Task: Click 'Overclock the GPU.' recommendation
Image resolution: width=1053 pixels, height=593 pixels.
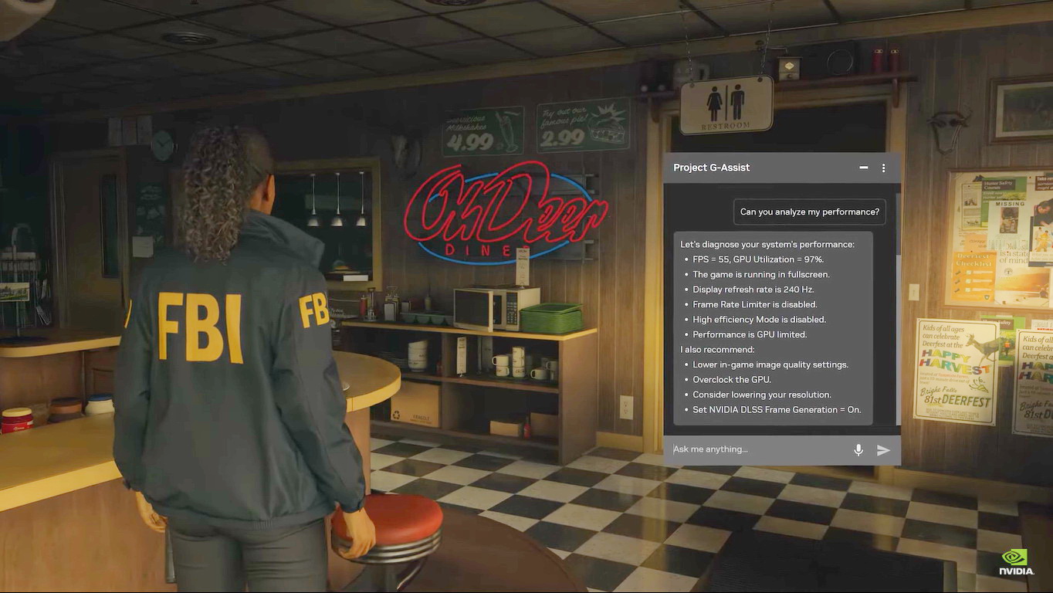Action: click(732, 380)
